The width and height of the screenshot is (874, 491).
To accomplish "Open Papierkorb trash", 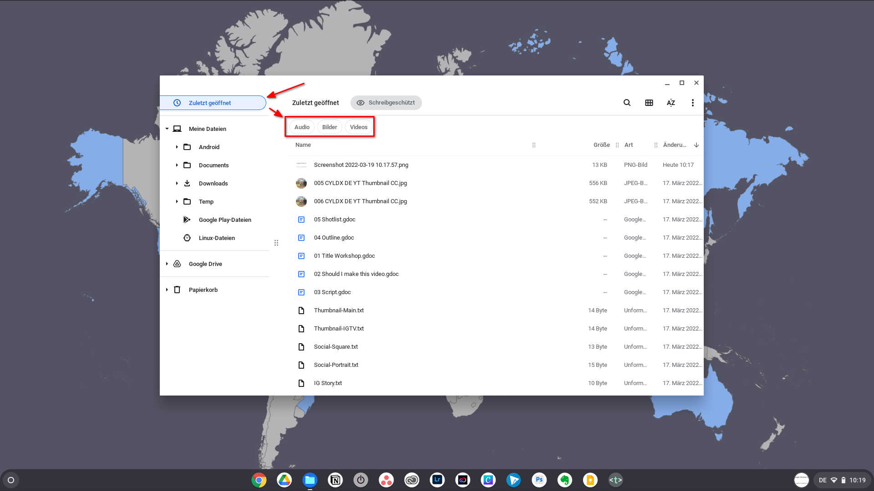I will [x=203, y=290].
